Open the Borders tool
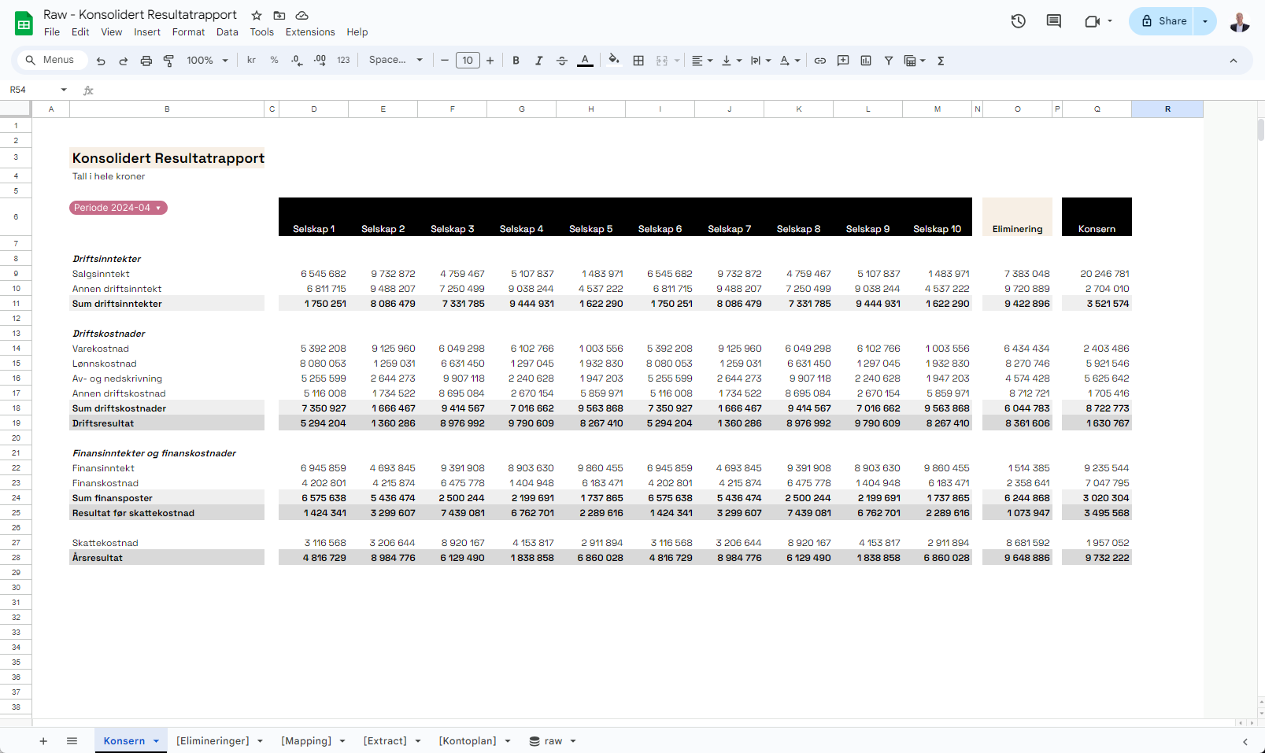Screen dimensions: 1265x753 pyautogui.click(x=638, y=61)
